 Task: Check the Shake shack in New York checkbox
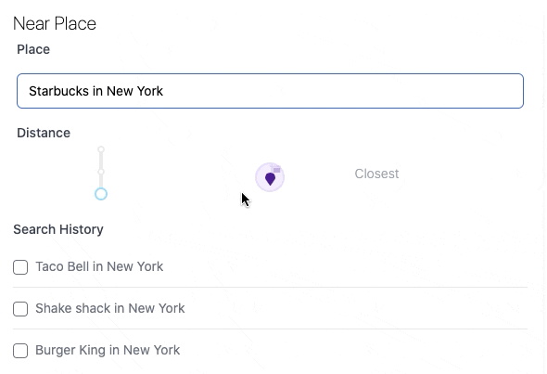coord(20,309)
